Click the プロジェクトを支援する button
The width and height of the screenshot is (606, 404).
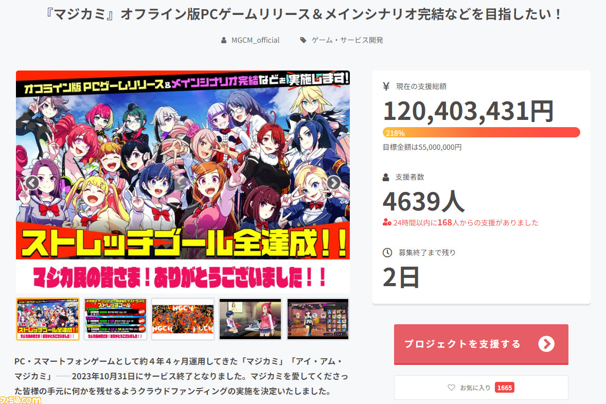pos(481,344)
